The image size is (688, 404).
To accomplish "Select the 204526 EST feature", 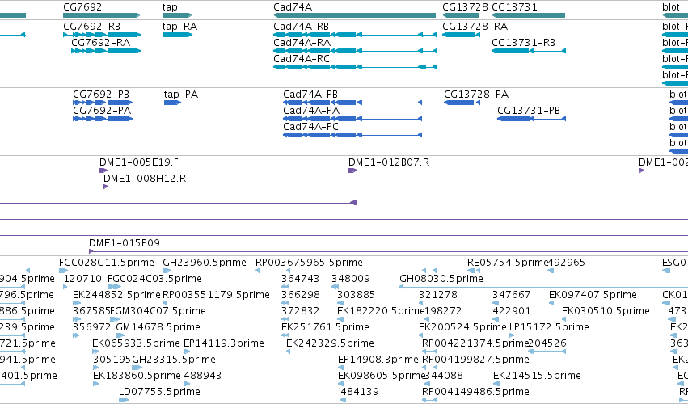I will [547, 351].
